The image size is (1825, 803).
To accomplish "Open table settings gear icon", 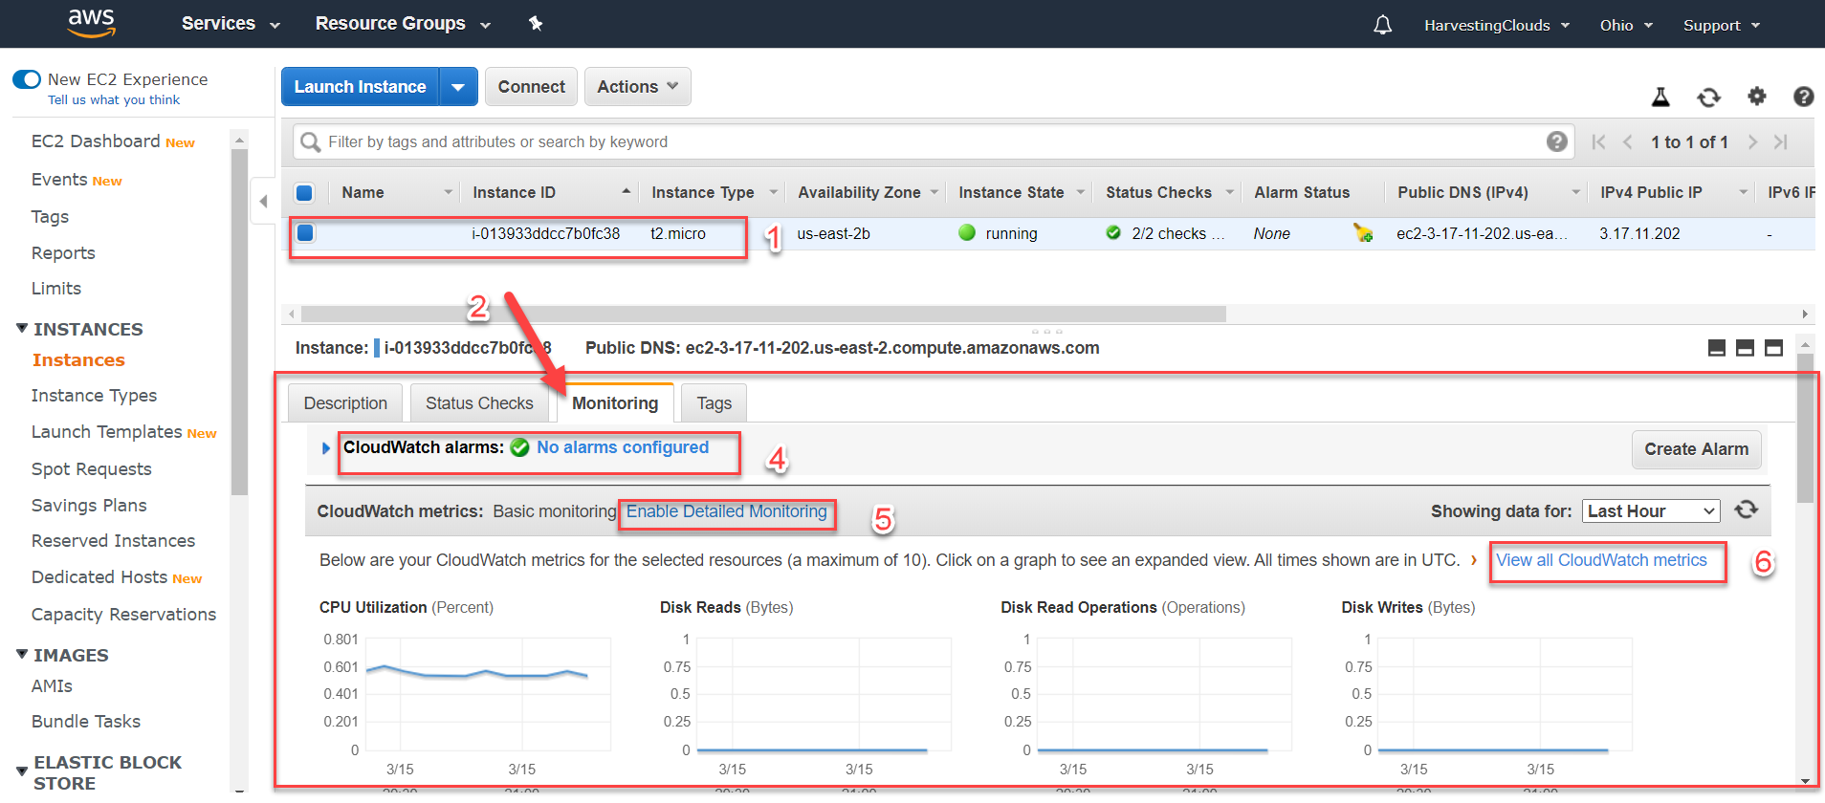I will (1757, 96).
